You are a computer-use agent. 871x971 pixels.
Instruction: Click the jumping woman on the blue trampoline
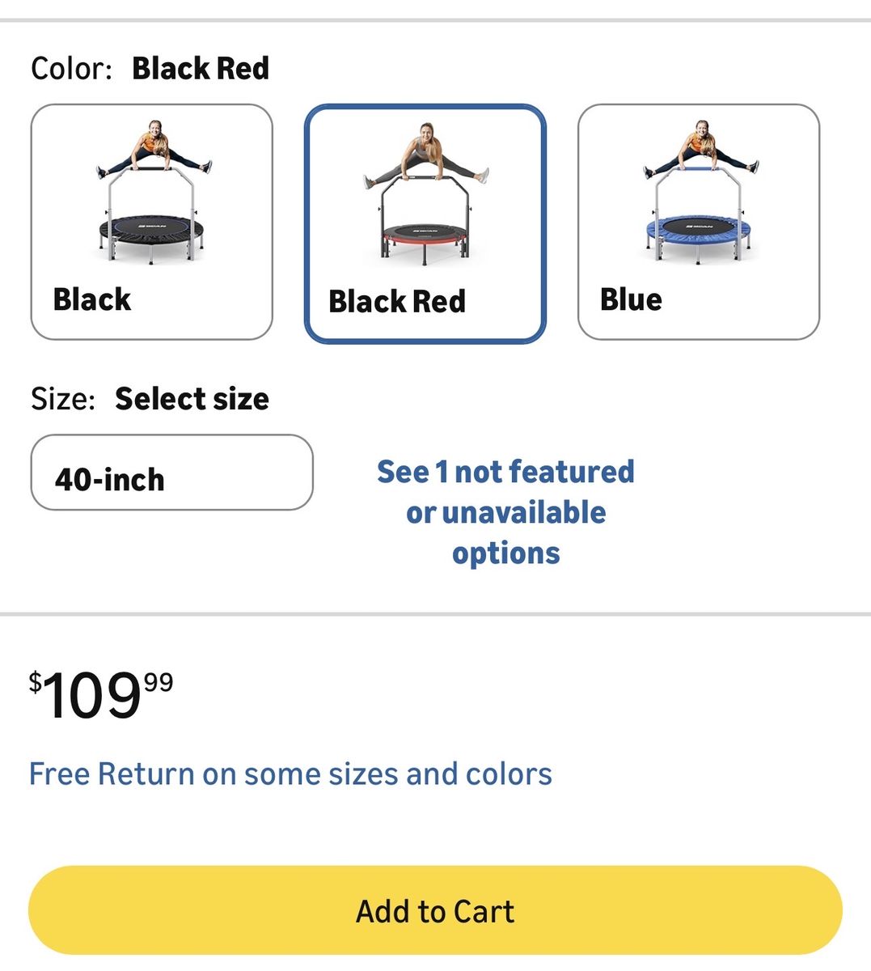pyautogui.click(x=700, y=150)
